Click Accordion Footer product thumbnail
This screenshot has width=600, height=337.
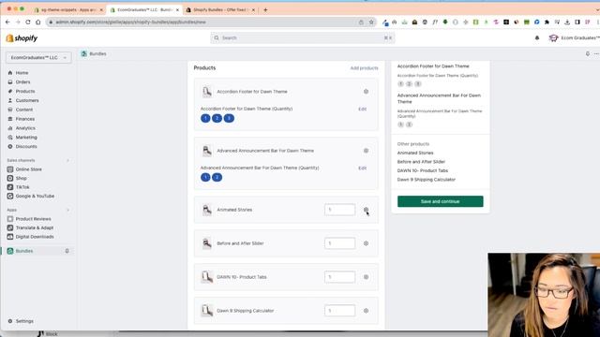207,92
